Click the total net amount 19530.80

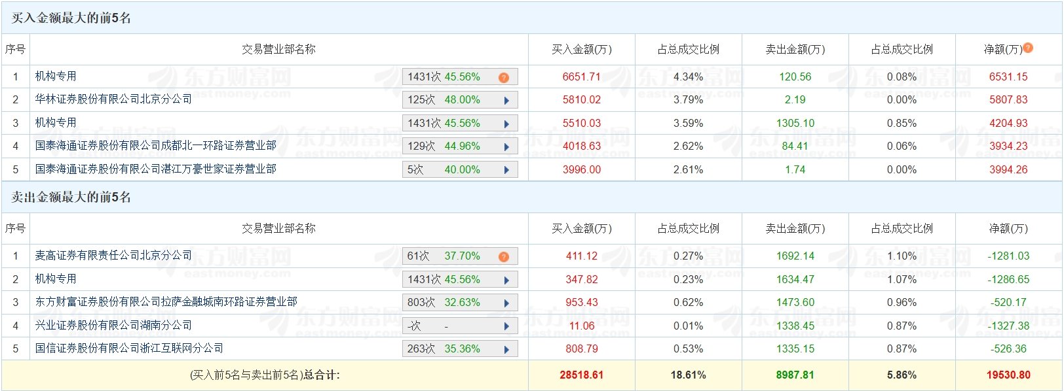(1008, 375)
